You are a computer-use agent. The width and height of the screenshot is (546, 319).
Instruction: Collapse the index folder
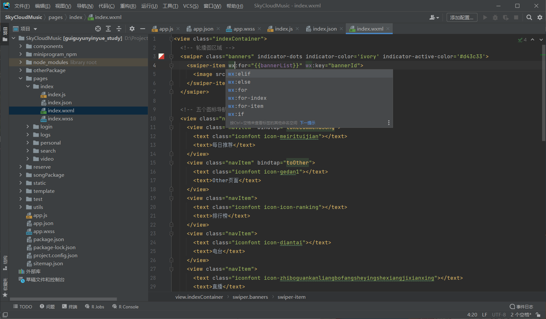point(28,86)
